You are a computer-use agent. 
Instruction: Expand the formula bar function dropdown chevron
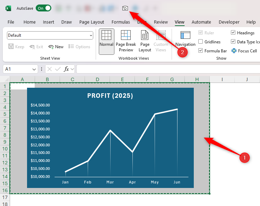72,69
